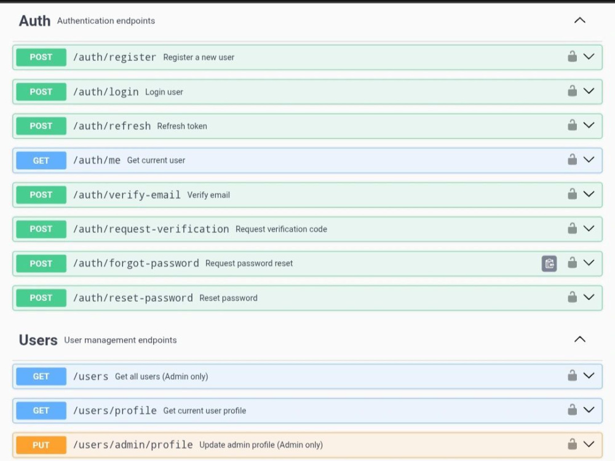The width and height of the screenshot is (615, 461).
Task: Click the lock icon on /auth/reset-password row
Action: 572,297
